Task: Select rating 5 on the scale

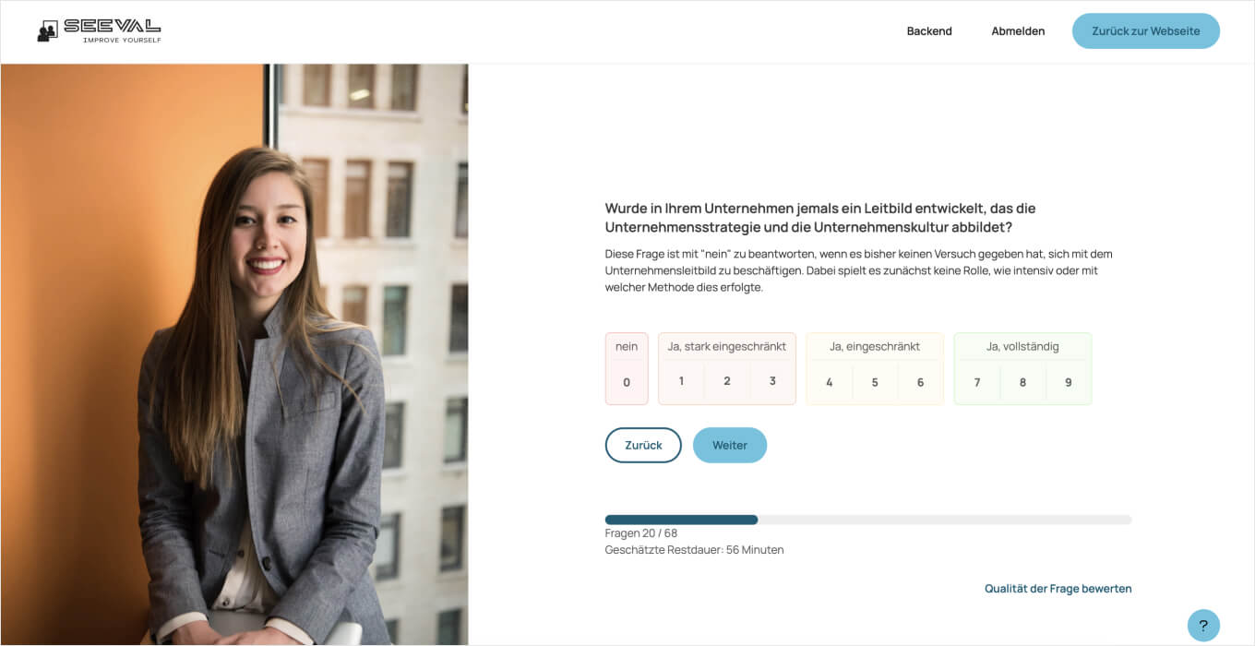Action: click(875, 382)
